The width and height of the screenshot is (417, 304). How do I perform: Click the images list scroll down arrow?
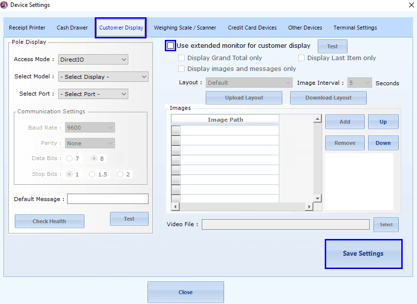tap(317, 199)
